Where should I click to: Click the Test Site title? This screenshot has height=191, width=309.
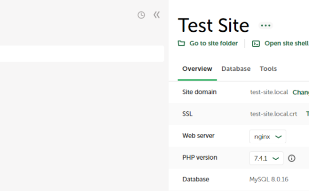213,25
